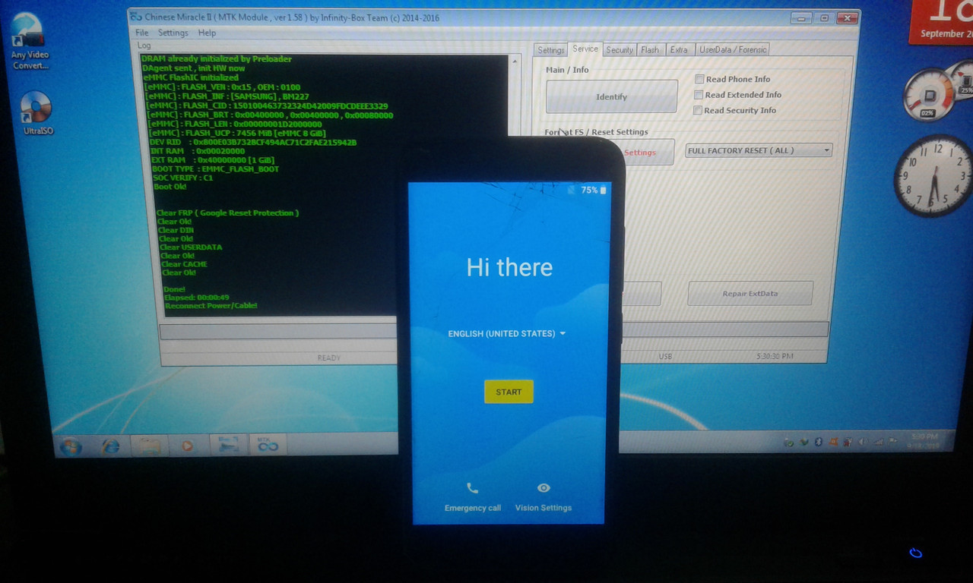The width and height of the screenshot is (973, 583).
Task: Open the Action Center flag icon
Action: click(x=892, y=441)
